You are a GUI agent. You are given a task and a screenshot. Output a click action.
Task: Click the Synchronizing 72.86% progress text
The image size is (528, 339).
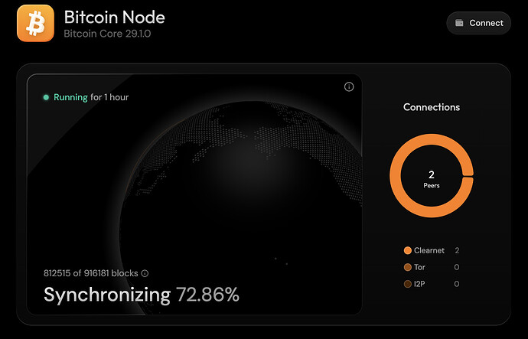pos(142,295)
